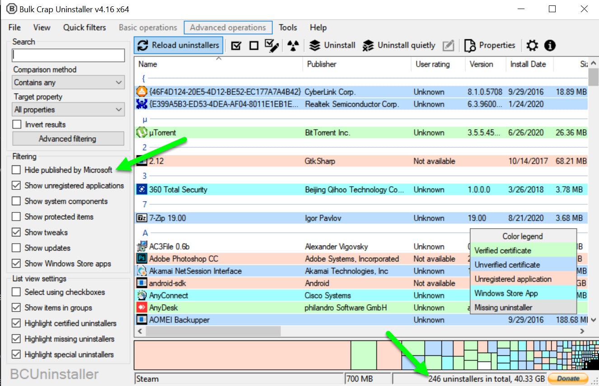Click the info about icon
599x386 pixels.
click(x=550, y=46)
